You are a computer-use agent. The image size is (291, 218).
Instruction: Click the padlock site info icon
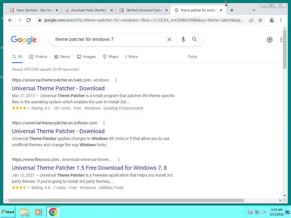coord(40,20)
